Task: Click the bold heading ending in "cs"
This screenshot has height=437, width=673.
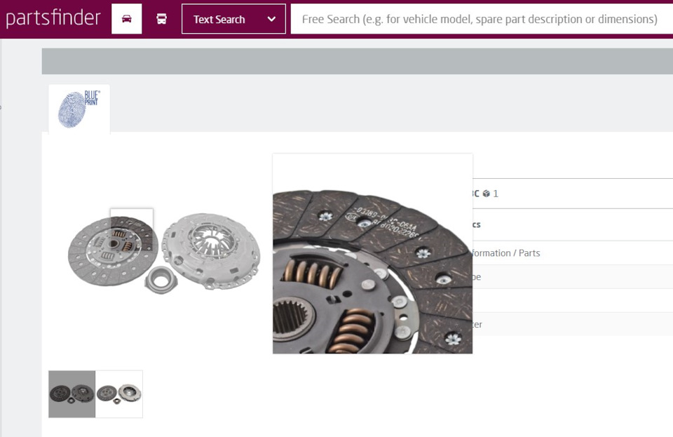Action: point(476,224)
